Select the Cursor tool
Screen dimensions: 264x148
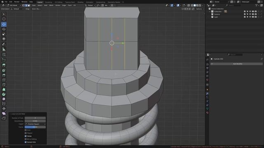[4, 19]
